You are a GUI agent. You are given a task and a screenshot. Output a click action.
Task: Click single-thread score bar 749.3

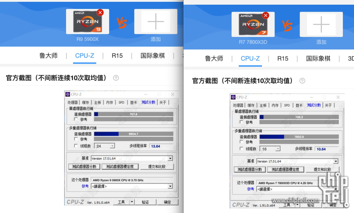(x=299, y=117)
